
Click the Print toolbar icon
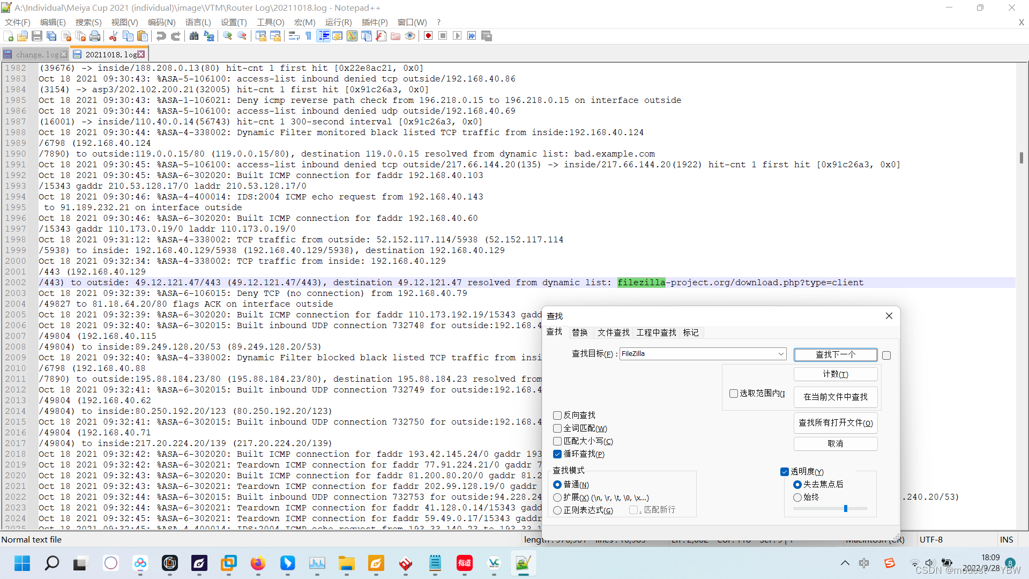tap(95, 36)
